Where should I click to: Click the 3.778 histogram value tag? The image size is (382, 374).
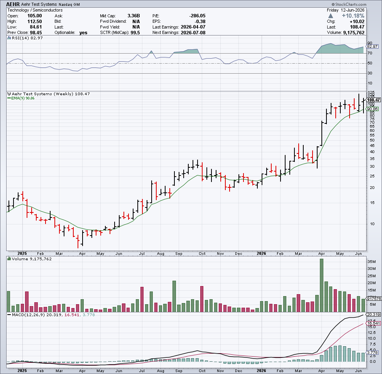click(372, 352)
